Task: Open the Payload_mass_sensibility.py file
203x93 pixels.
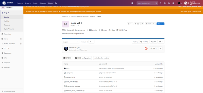Action: pyautogui.click(x=75, y=90)
